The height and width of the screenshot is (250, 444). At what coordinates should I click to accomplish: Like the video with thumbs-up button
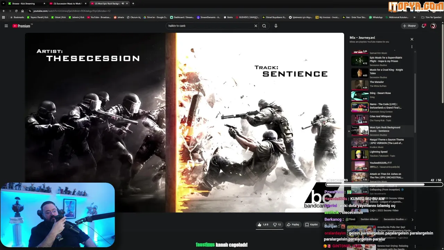pos(263,225)
